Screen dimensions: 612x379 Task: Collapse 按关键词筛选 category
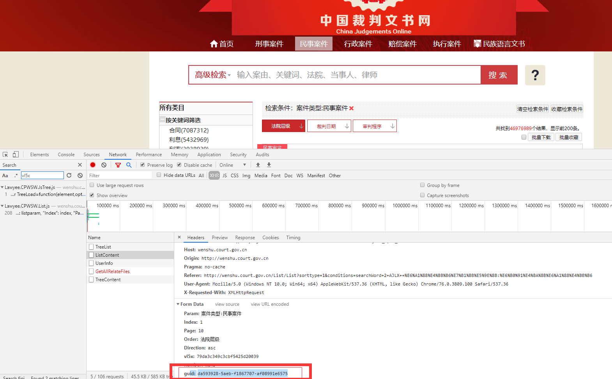162,120
